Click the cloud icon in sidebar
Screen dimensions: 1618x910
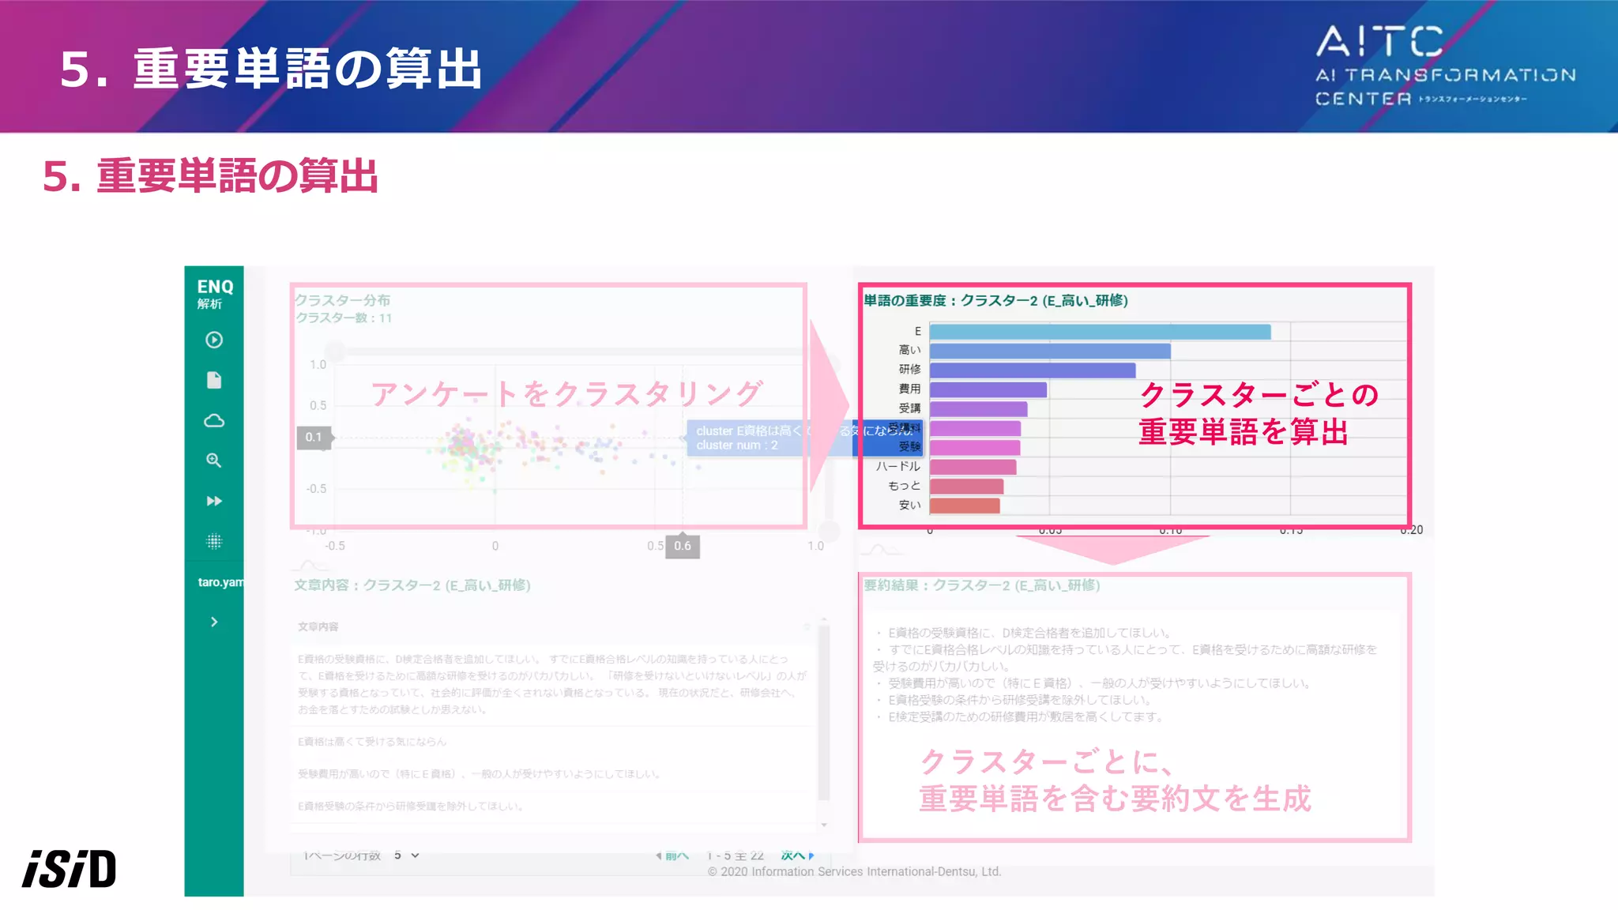(x=214, y=420)
